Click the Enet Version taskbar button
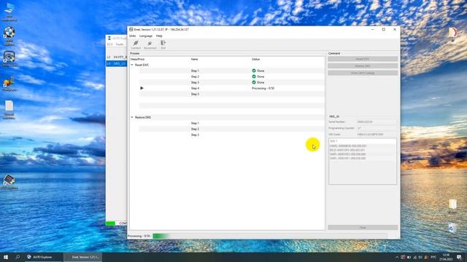Image resolution: width=467 pixels, height=262 pixels. (x=82, y=257)
